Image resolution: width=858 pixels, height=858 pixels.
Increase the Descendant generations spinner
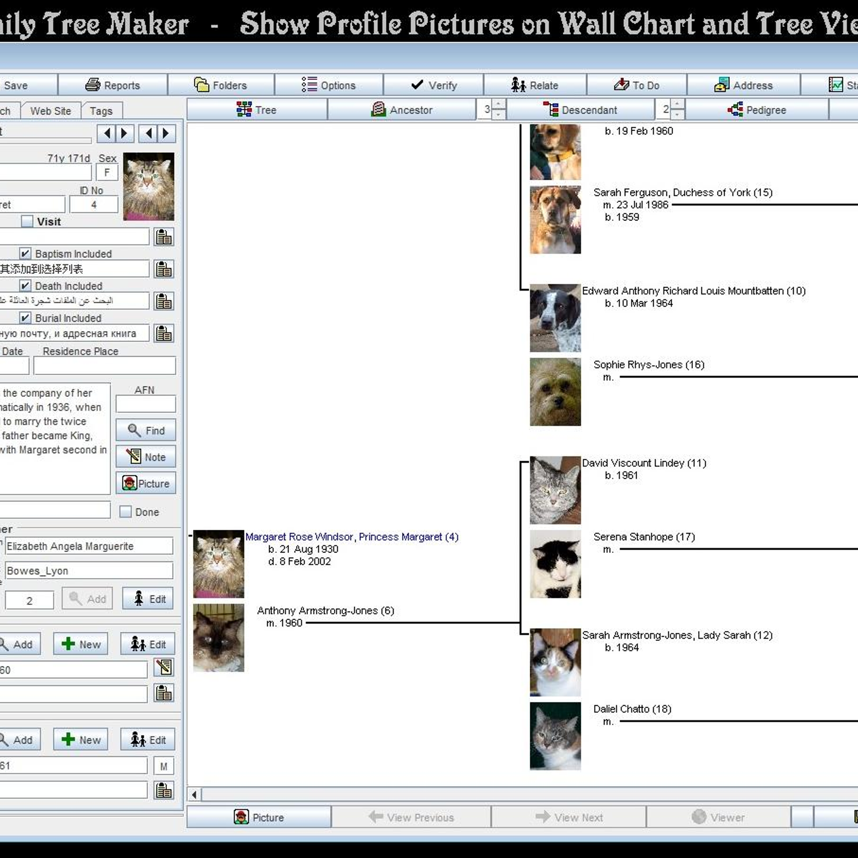[x=677, y=105]
